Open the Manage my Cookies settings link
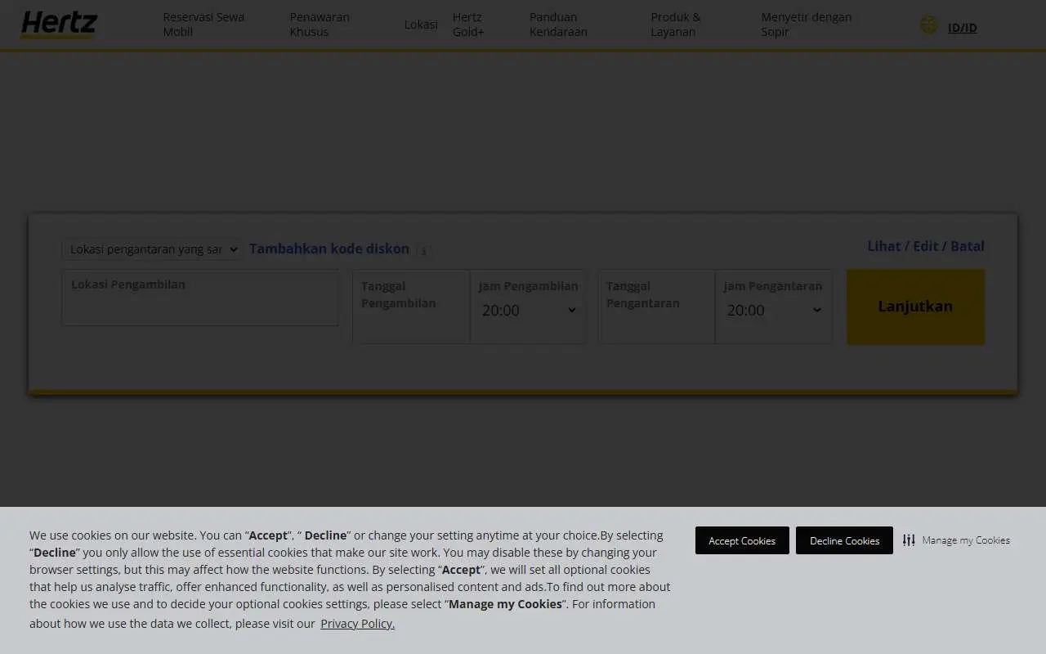 [x=966, y=540]
